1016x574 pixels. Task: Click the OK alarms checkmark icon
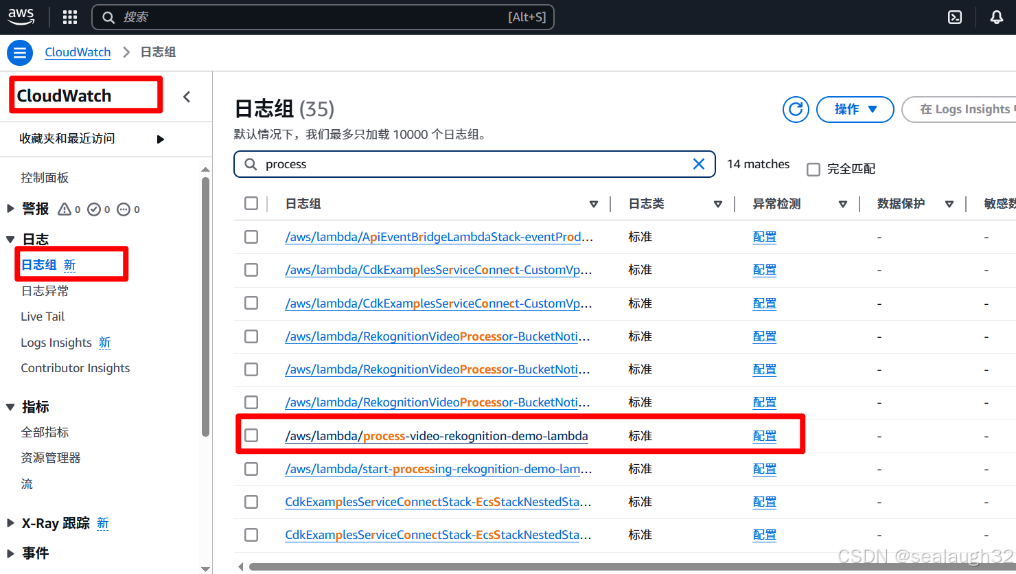94,209
